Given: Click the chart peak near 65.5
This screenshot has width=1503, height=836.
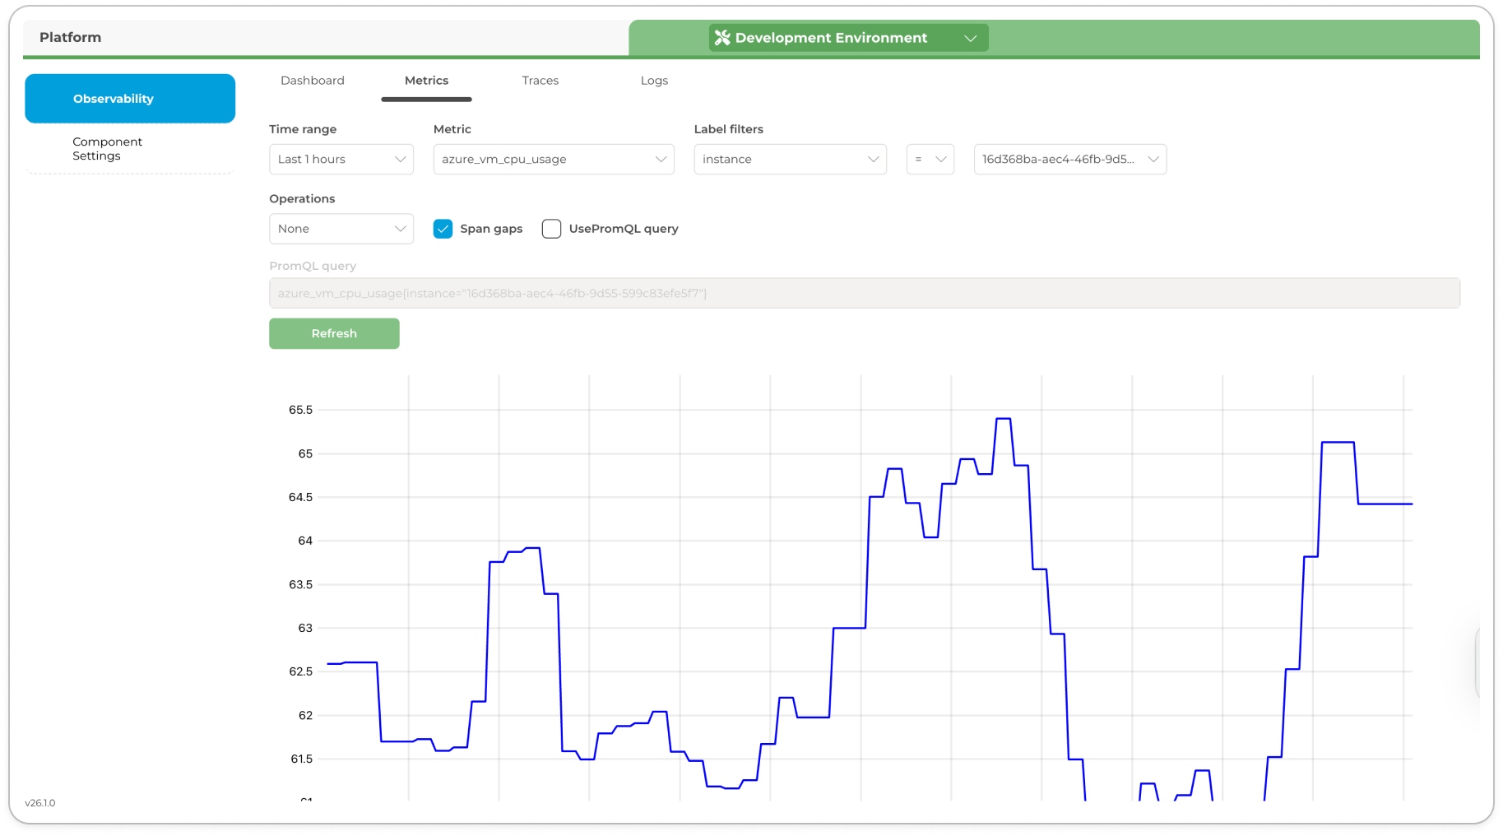Looking at the screenshot, I should (x=1003, y=420).
